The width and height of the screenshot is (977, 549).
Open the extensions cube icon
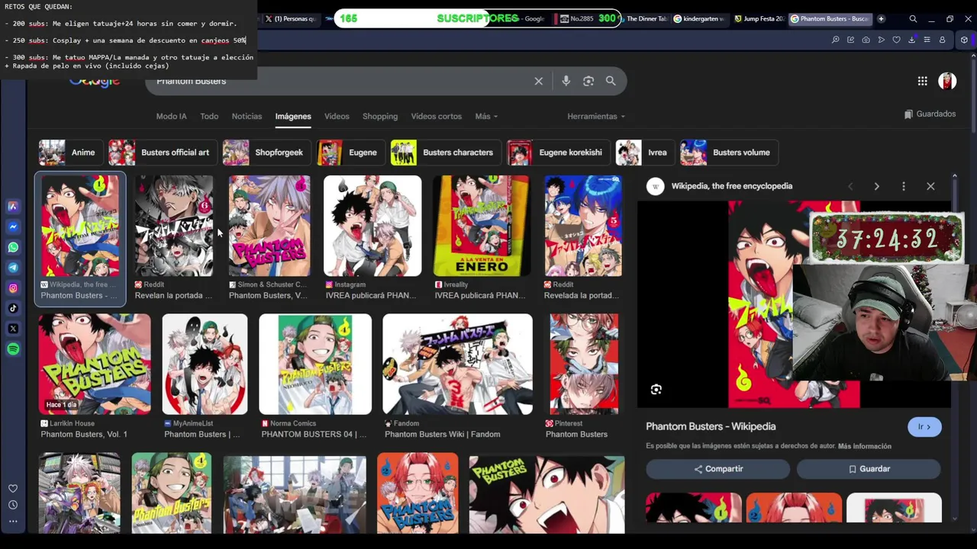965,40
